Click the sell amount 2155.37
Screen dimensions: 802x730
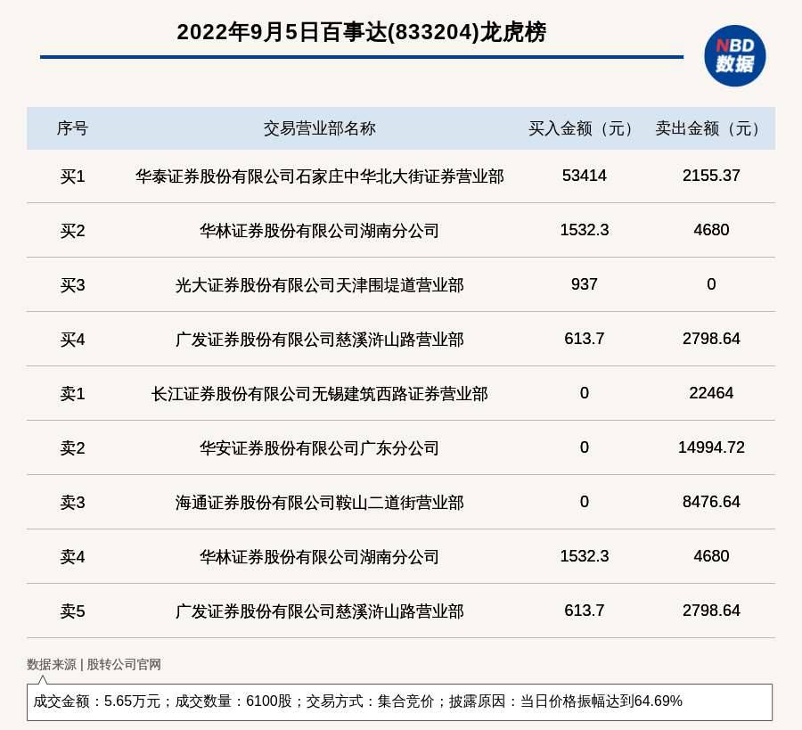(x=711, y=176)
